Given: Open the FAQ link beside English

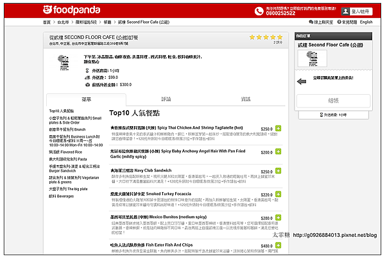Looking at the screenshot, I should click(x=347, y=22).
